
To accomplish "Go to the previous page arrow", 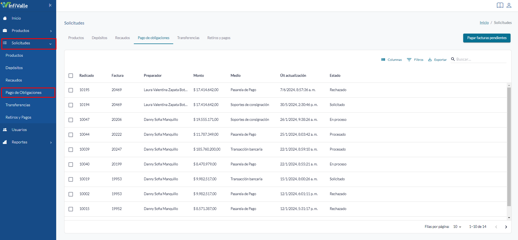I will pos(496,227).
